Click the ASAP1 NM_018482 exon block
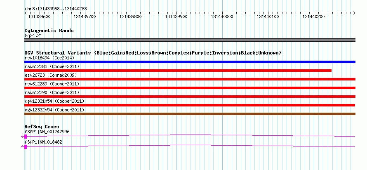The width and height of the screenshot is (367, 170). (x=26, y=147)
